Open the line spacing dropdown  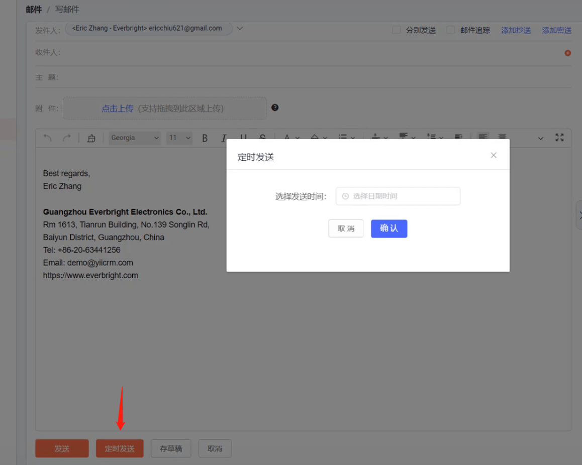coord(435,137)
